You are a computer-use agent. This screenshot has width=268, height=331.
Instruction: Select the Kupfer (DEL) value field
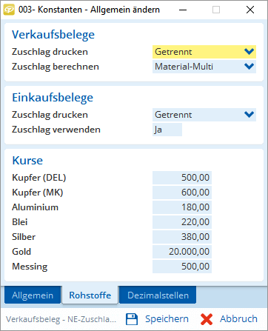pyautogui.click(x=182, y=178)
